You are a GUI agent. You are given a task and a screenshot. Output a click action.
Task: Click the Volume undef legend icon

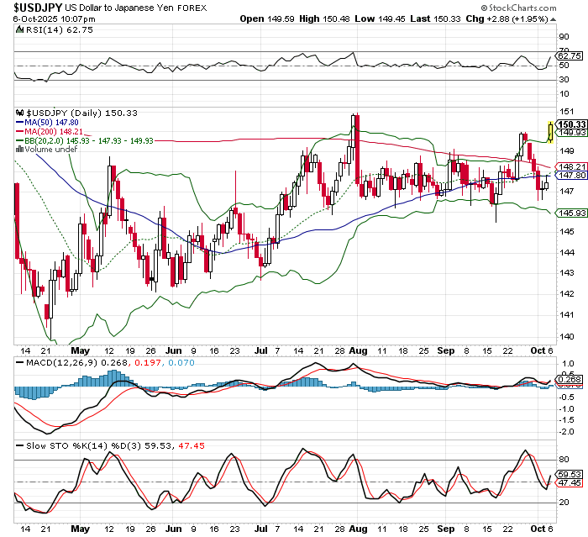22,150
